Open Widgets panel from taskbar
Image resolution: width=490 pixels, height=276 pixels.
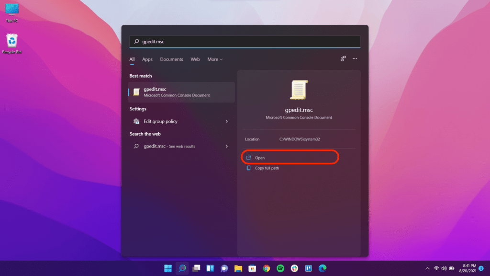(x=211, y=268)
